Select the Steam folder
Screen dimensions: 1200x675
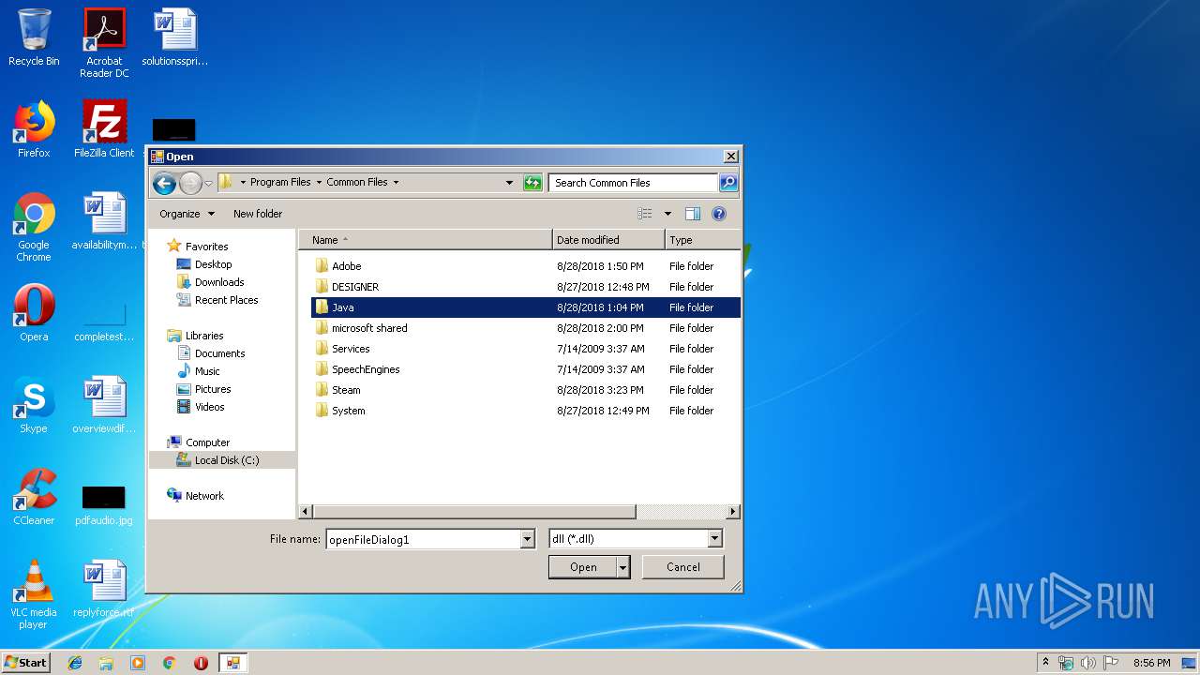(x=526, y=390)
